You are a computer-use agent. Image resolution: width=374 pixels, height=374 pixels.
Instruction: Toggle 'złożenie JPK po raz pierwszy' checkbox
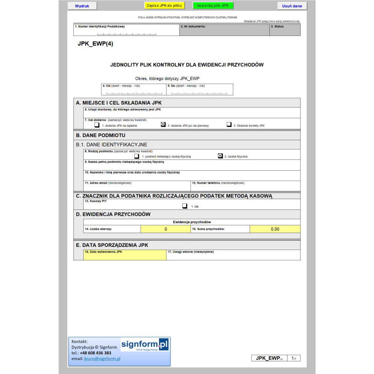pos(163,125)
